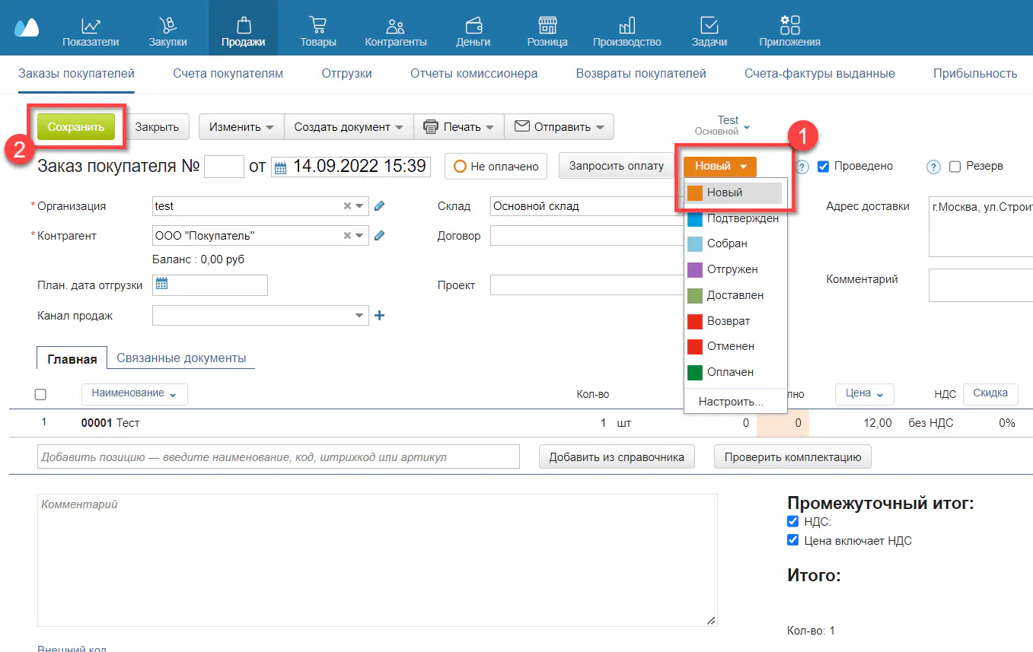Expand the Канал продаж combo box
This screenshot has width=1033, height=652.
359,315
